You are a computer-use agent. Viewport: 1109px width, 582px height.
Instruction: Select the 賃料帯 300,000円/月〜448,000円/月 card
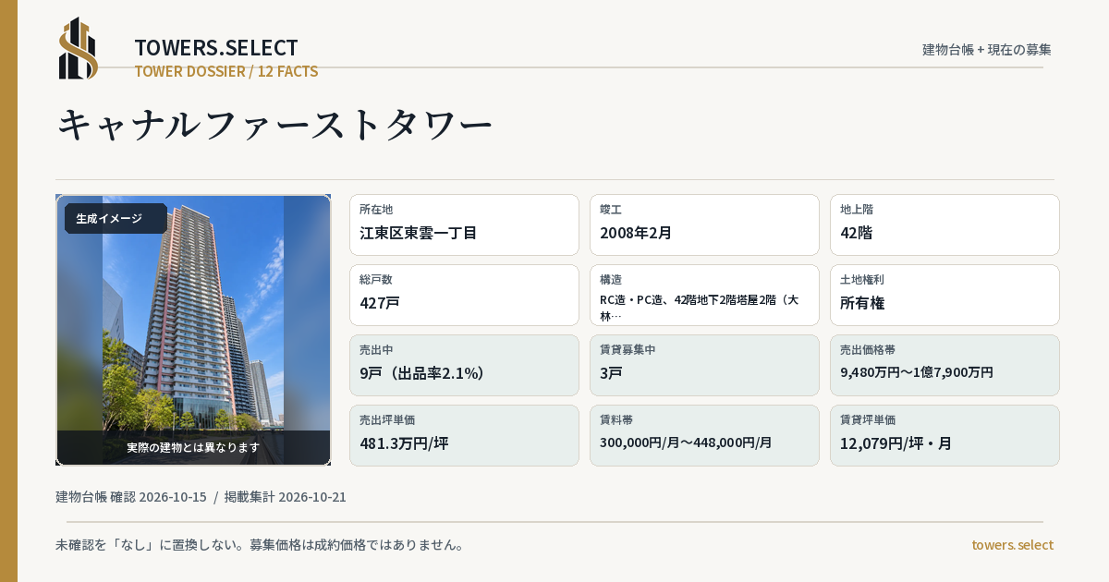pos(704,435)
